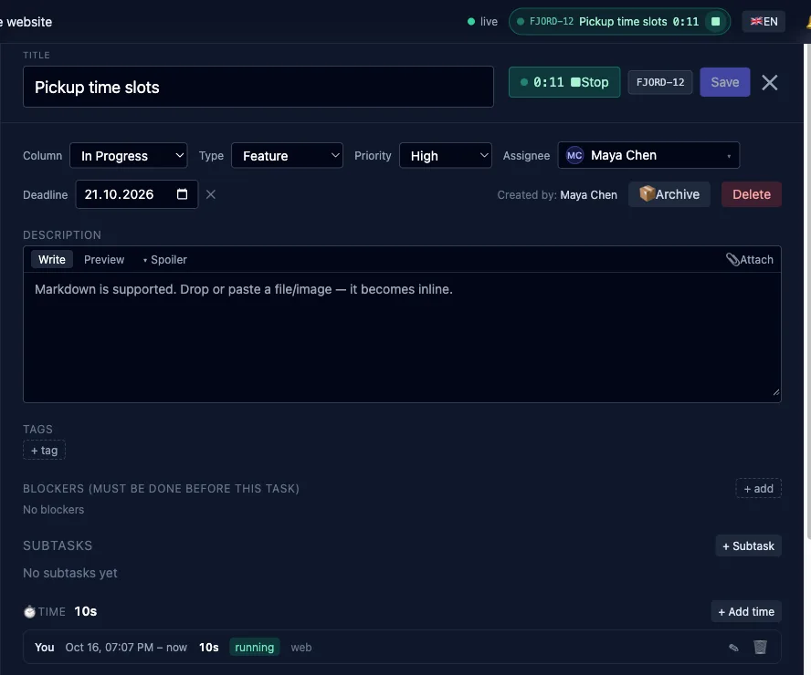The height and width of the screenshot is (675, 811).
Task: Switch to the Preview tab
Action: [x=104, y=260]
